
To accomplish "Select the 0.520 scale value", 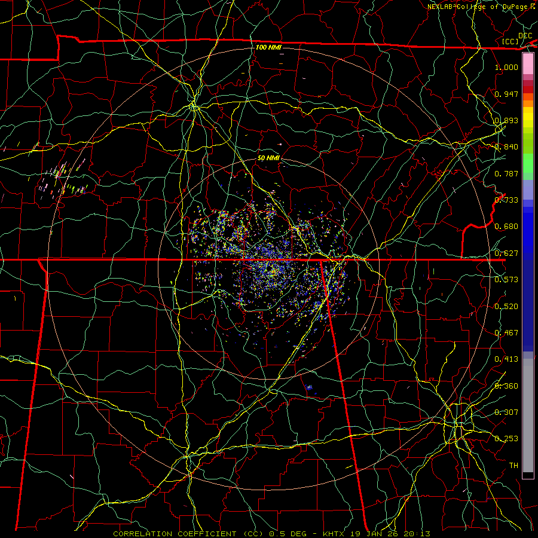I will 506,307.
